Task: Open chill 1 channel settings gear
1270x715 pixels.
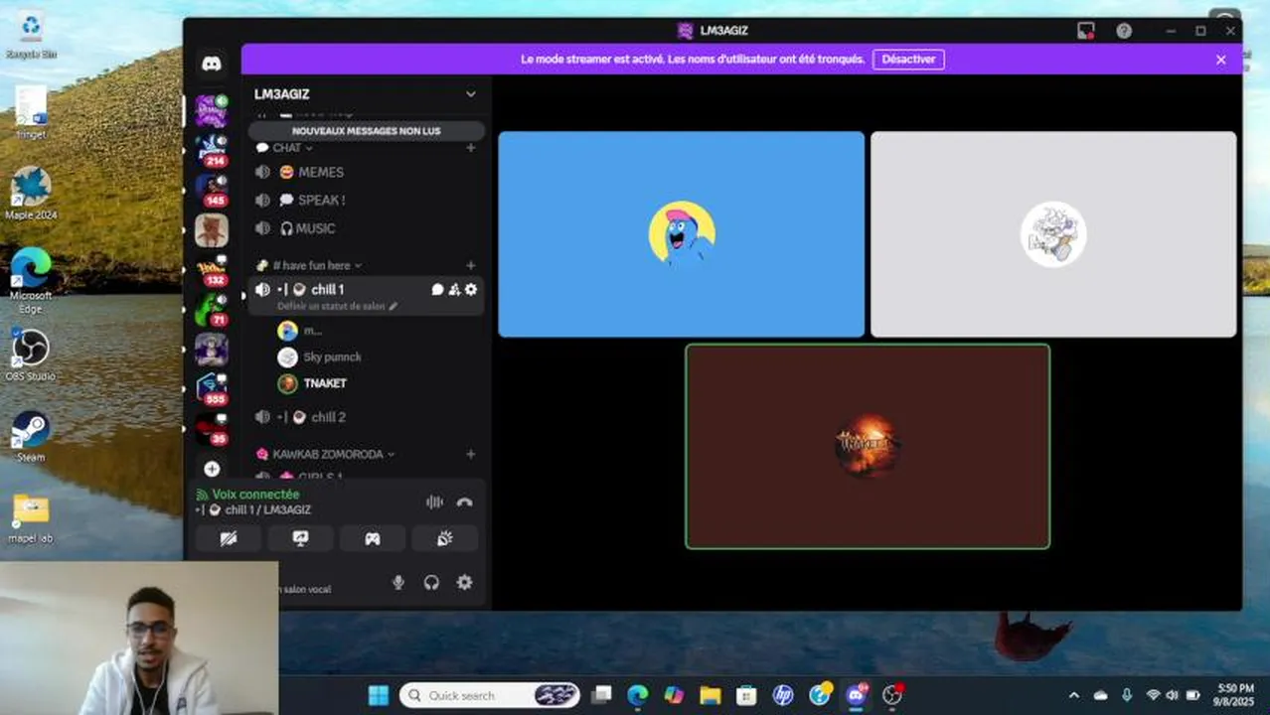Action: click(471, 289)
